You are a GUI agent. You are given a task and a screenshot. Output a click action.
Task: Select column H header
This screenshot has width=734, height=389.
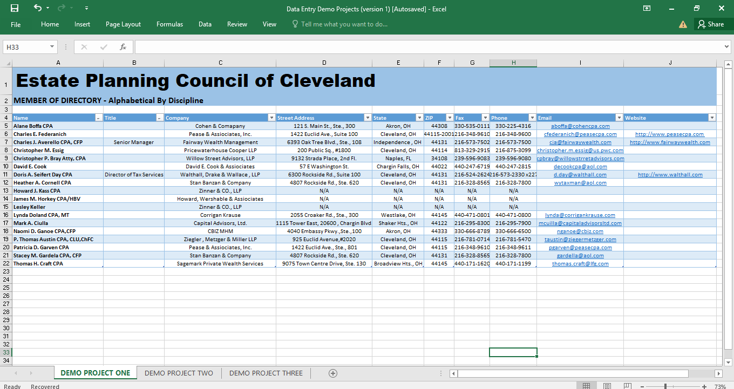[513, 63]
